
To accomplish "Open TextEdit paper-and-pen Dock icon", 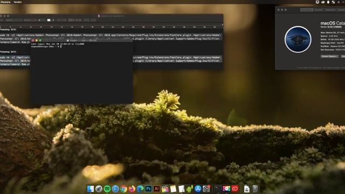I will click(181, 189).
